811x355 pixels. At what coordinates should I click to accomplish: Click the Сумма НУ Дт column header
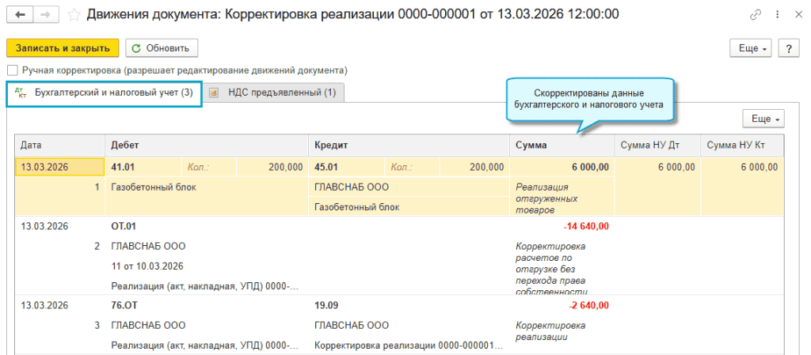[x=657, y=145]
